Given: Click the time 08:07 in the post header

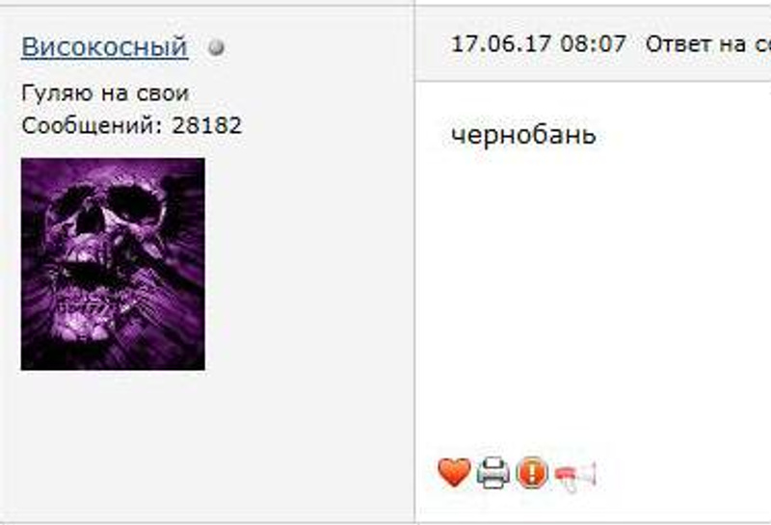Looking at the screenshot, I should tap(593, 43).
